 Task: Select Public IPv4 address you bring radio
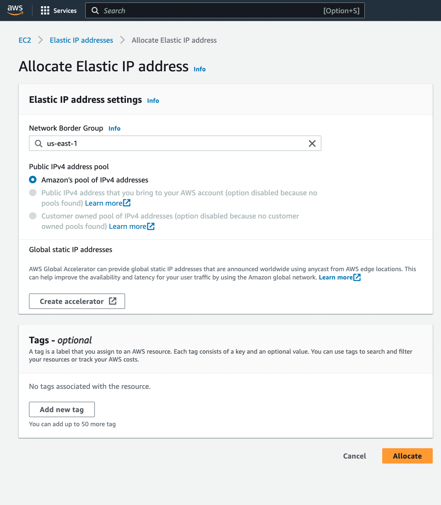[33, 193]
